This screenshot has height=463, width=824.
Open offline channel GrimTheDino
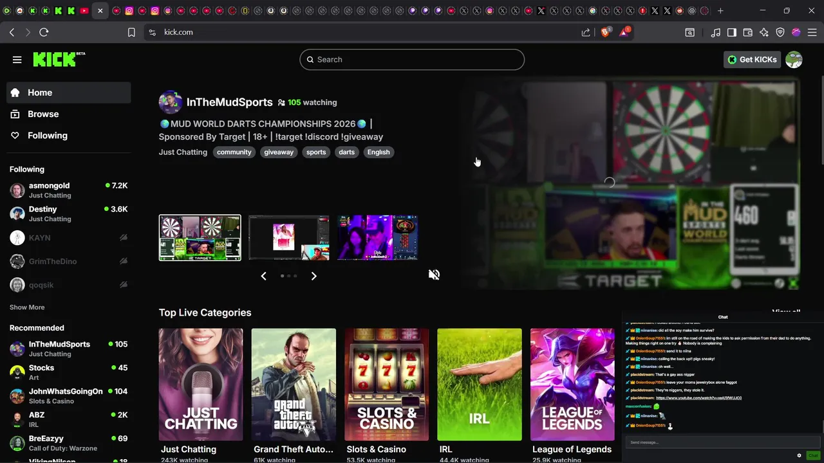click(69, 262)
